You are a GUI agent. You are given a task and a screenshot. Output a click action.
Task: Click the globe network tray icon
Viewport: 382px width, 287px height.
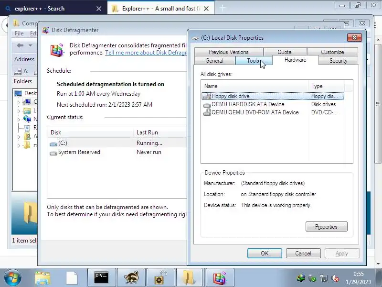(x=301, y=278)
